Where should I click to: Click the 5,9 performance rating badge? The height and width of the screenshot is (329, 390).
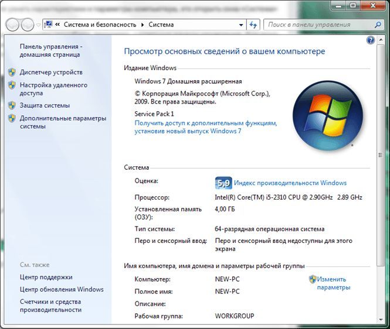223,183
